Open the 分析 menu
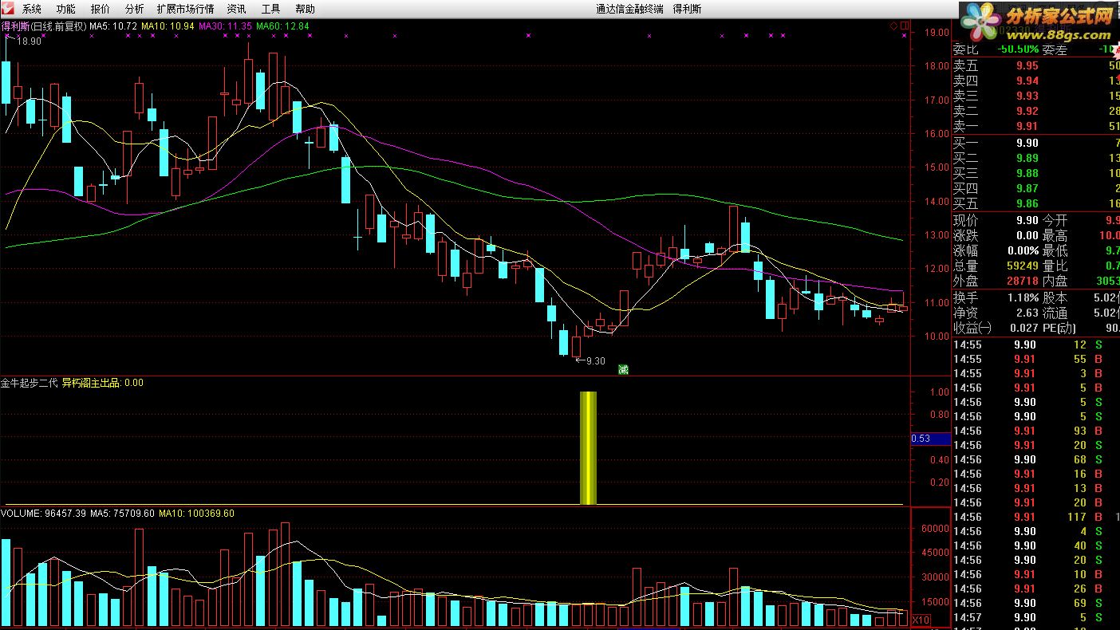 (135, 9)
